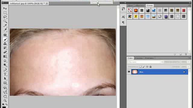
Task: Select the Hand tool
Action: click(x=5, y=96)
